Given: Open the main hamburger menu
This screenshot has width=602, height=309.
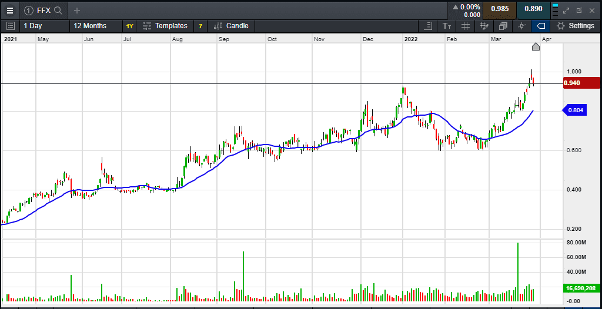Looking at the screenshot, I should pos(9,10).
